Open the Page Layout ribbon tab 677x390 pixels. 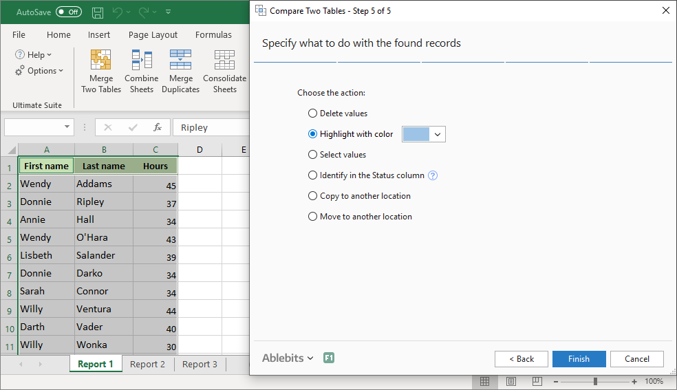pyautogui.click(x=153, y=34)
